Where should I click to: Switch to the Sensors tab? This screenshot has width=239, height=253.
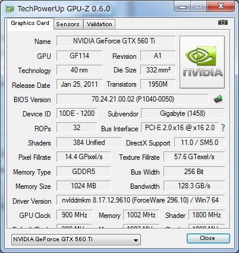68,24
